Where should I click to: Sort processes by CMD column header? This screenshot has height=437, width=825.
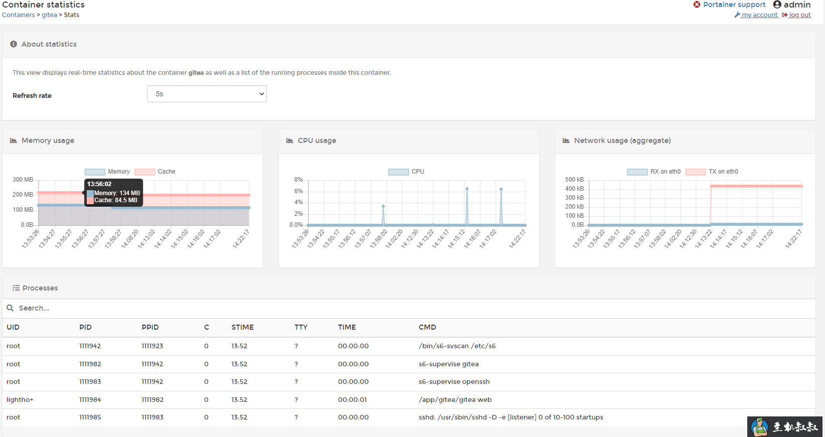(x=427, y=327)
